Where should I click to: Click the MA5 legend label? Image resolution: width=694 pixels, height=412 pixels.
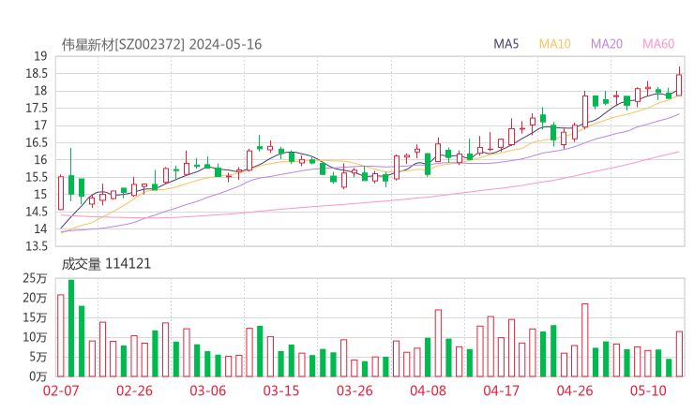click(x=505, y=44)
